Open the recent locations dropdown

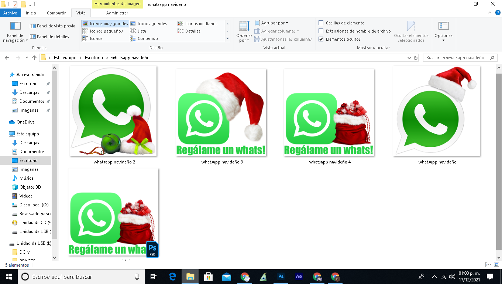27,58
